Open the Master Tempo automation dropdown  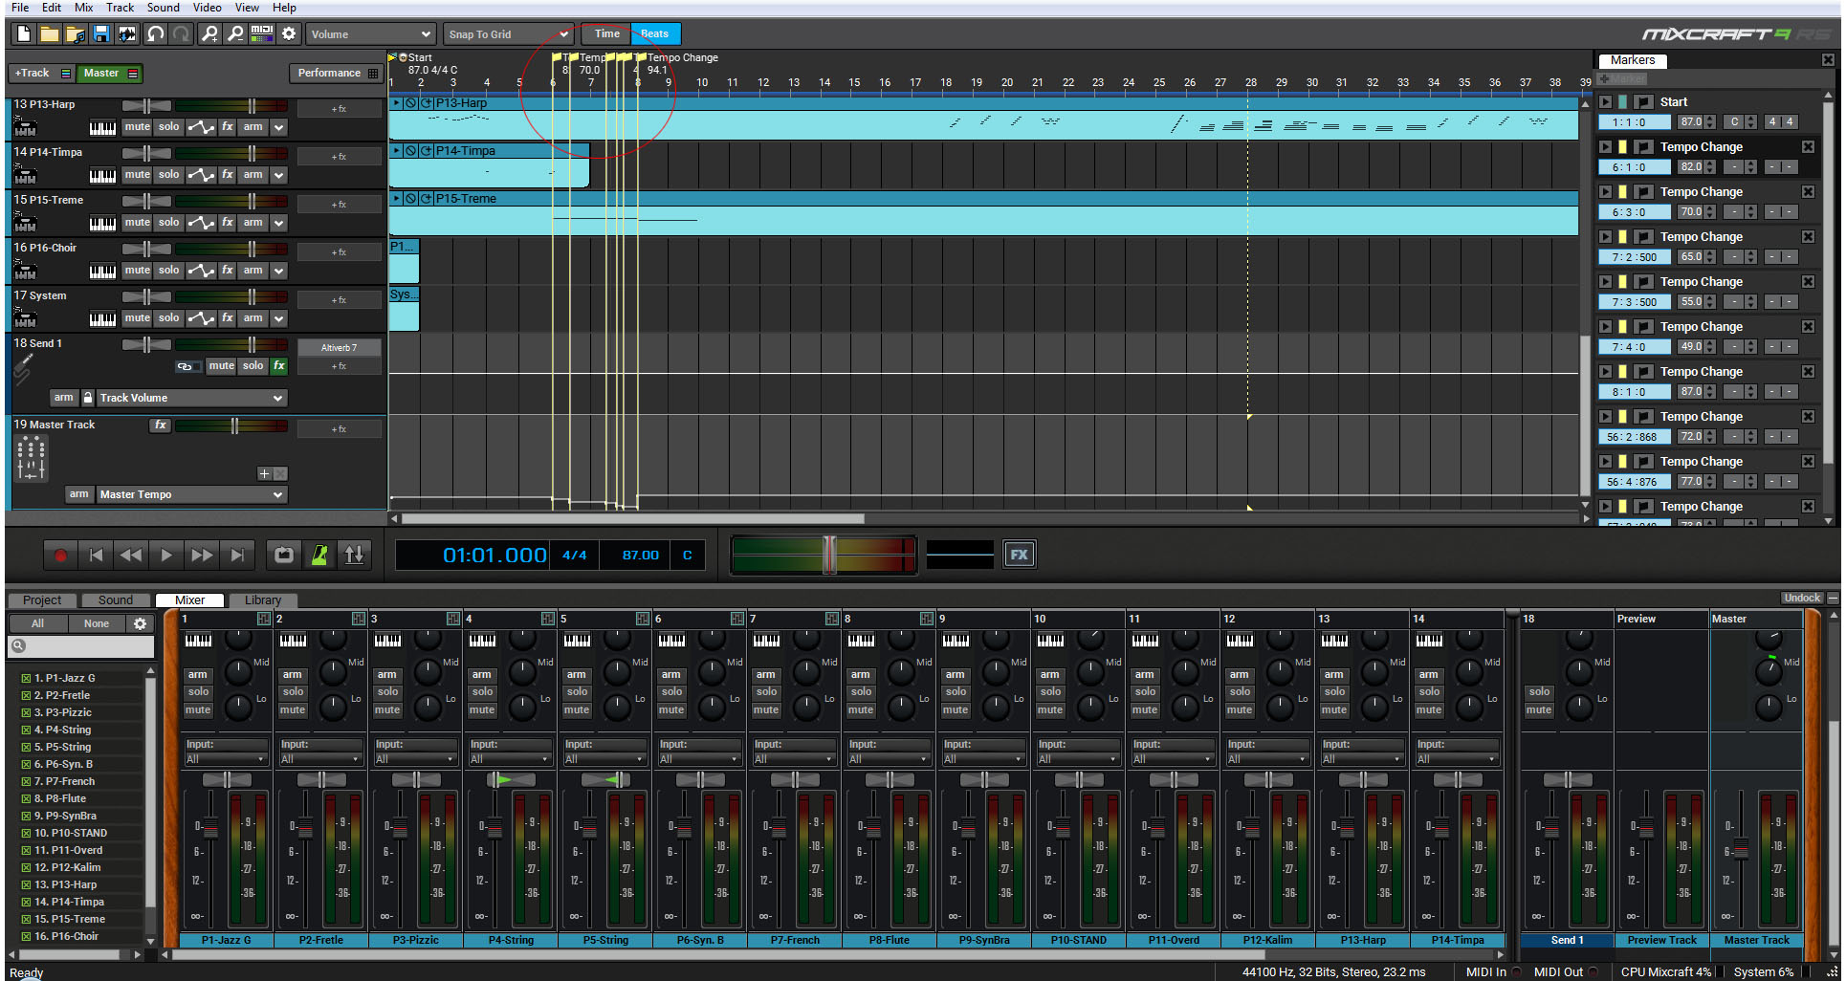tap(191, 494)
